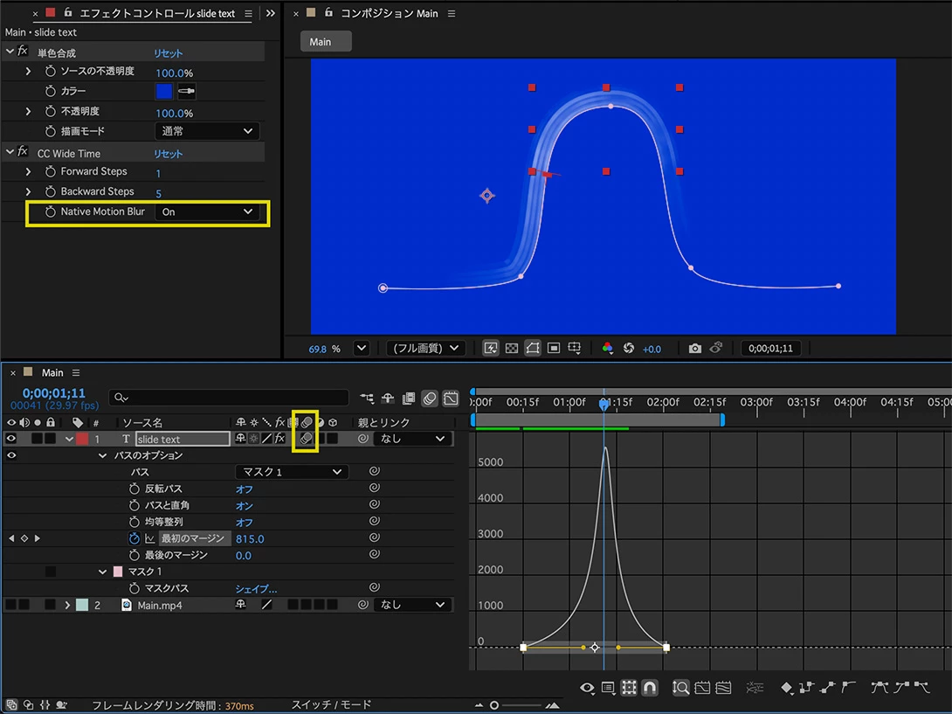Click auto-zoom graph height icon
This screenshot has height=714, width=952.
[680, 688]
